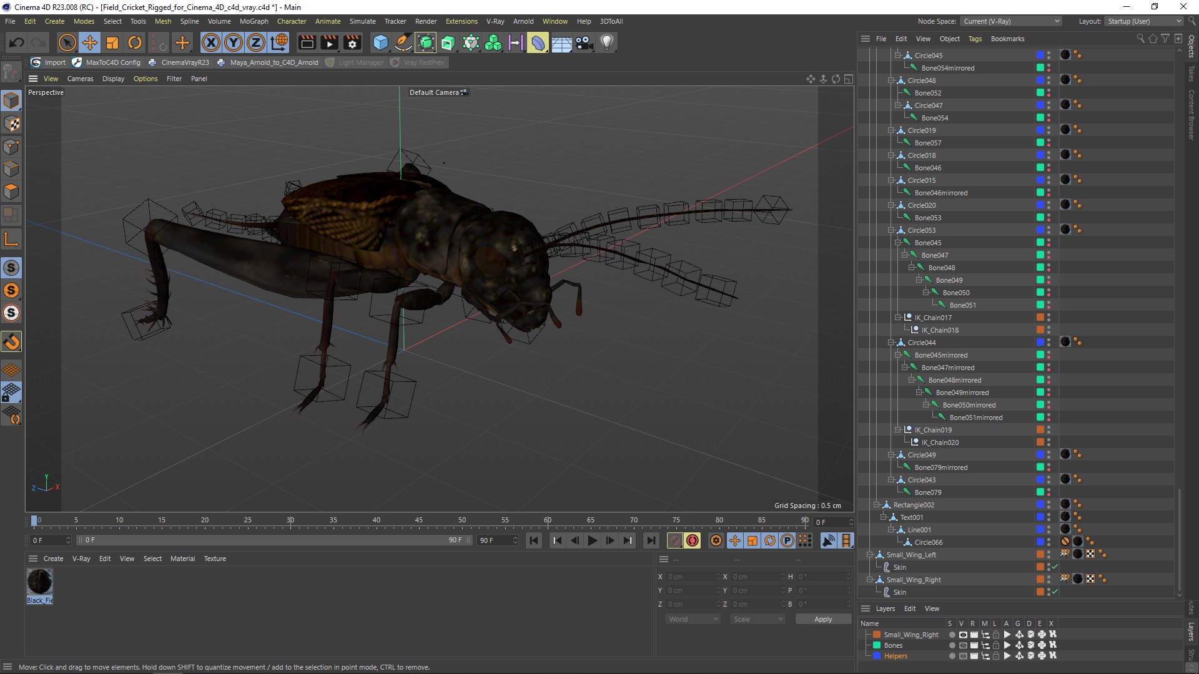Viewport: 1199px width, 674px height.
Task: Open the World coordinate dropdown
Action: tap(693, 619)
